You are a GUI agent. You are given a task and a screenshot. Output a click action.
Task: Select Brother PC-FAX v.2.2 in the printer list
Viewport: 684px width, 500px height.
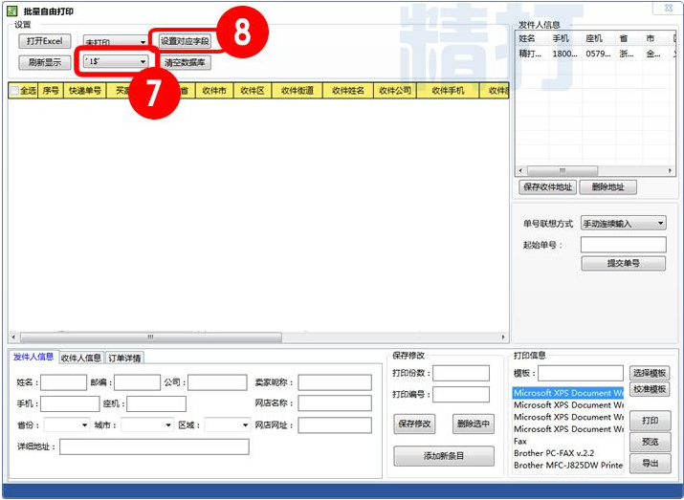click(x=554, y=453)
